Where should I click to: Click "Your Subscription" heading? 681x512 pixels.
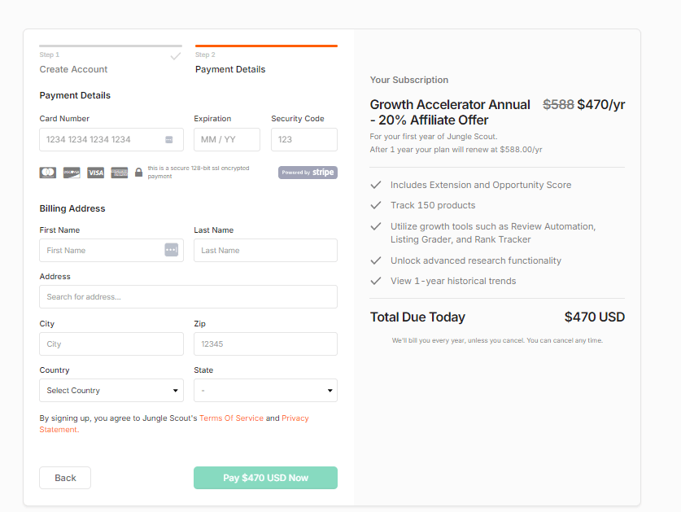click(409, 80)
